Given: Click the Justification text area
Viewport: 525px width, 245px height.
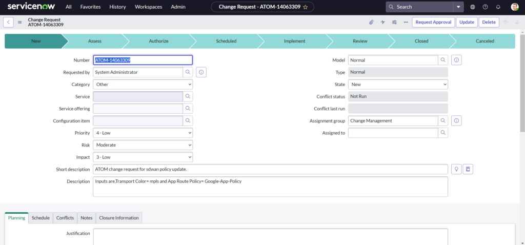Looking at the screenshot, I should 270,237.
